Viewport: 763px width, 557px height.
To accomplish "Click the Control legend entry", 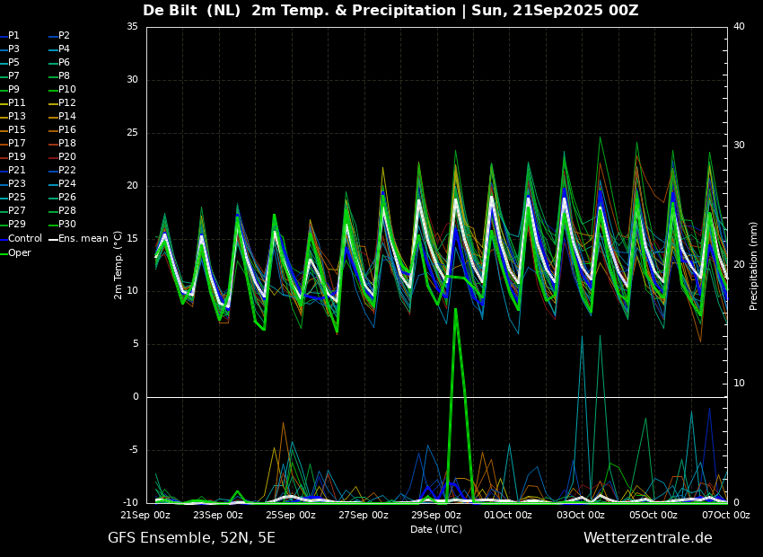I will tap(22, 239).
